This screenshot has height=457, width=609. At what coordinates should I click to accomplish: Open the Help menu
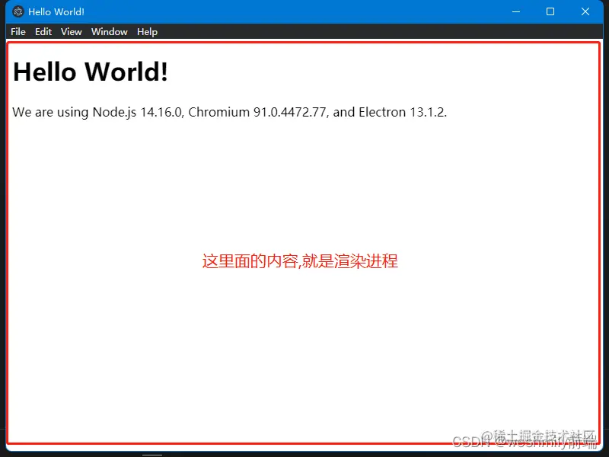coord(147,32)
